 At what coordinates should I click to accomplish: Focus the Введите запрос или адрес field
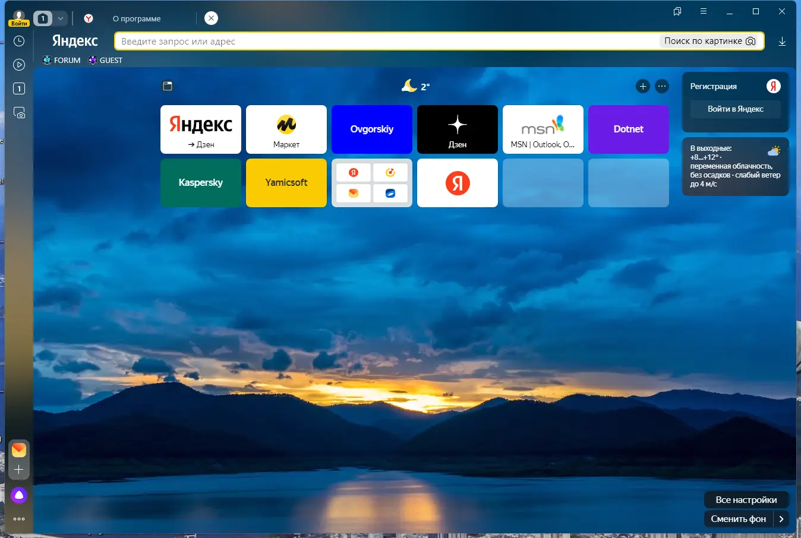(386, 41)
